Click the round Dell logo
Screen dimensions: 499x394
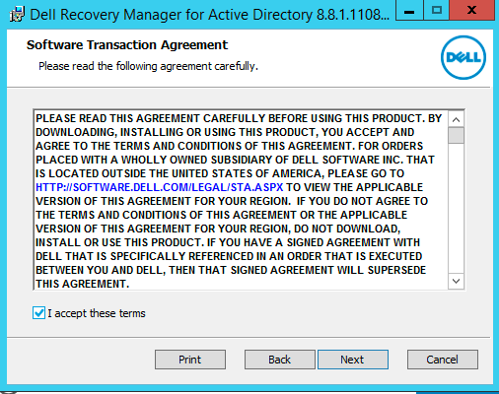point(463,58)
